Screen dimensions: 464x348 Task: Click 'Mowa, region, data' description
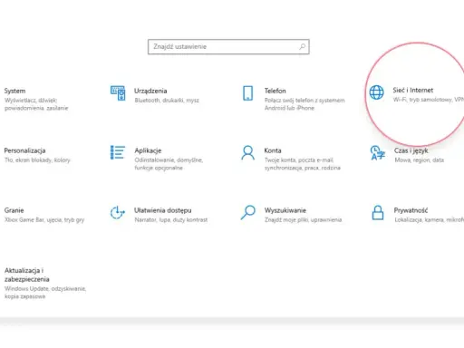coord(420,160)
